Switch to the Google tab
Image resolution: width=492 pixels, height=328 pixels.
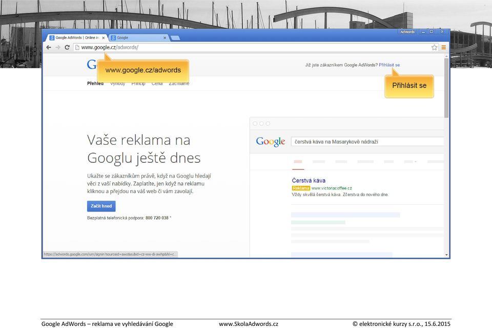(139, 37)
